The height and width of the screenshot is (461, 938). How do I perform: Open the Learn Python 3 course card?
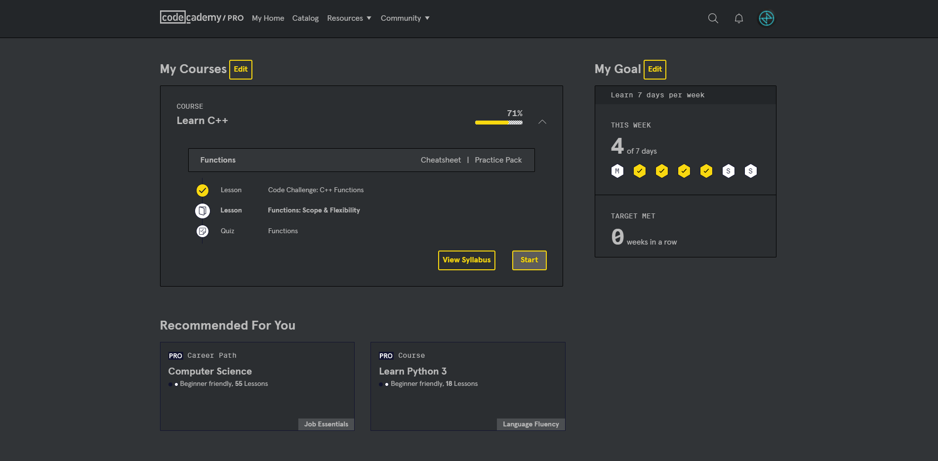click(x=467, y=386)
